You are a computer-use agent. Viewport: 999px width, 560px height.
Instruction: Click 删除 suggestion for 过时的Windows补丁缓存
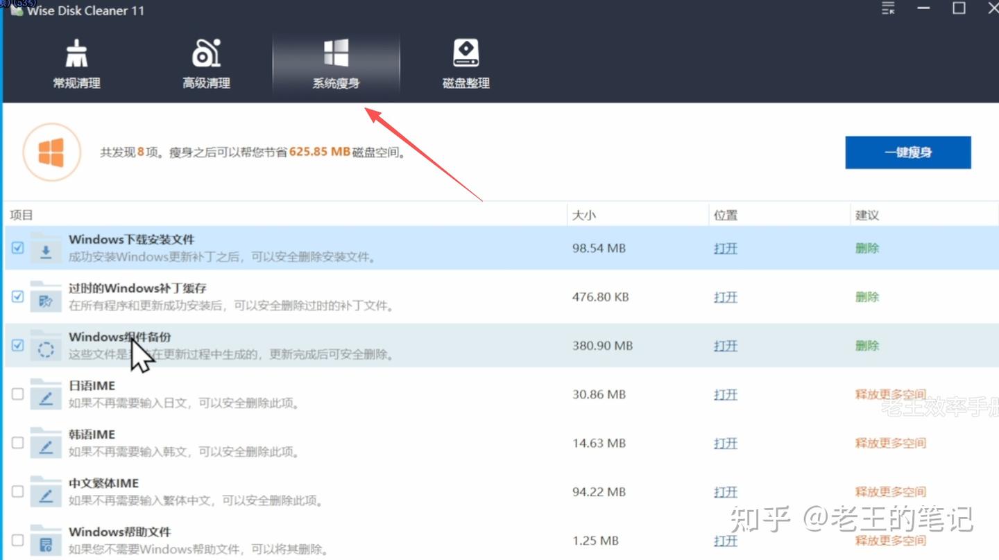[x=867, y=297]
